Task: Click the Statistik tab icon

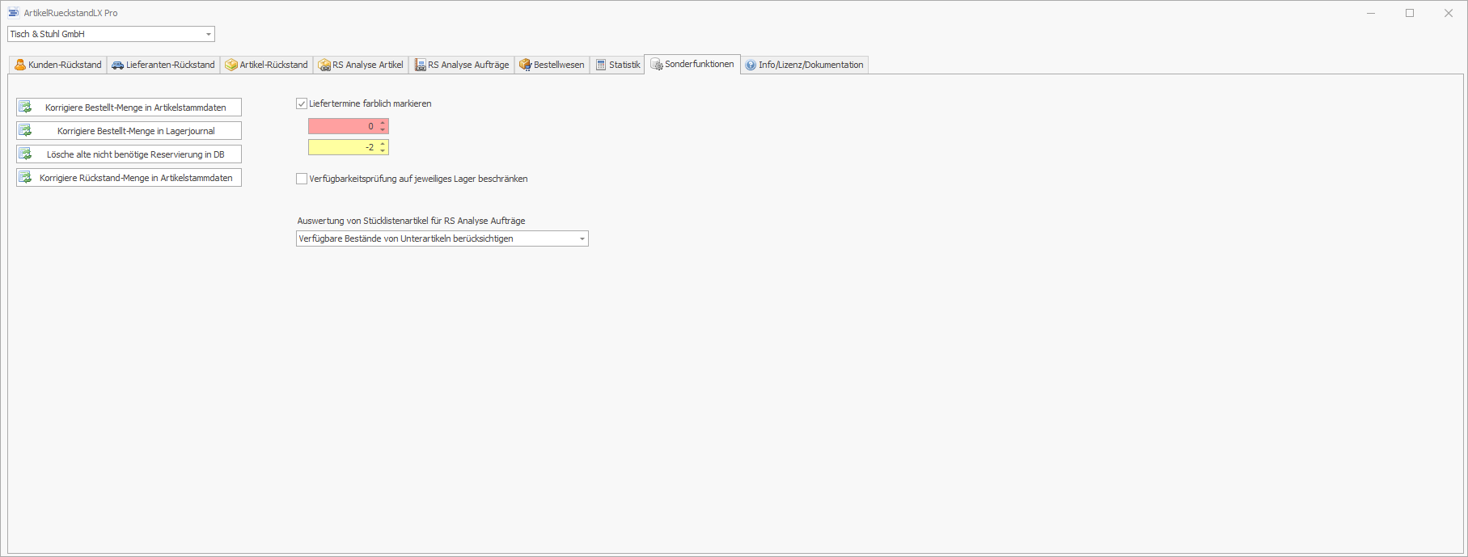Action: [x=601, y=65]
